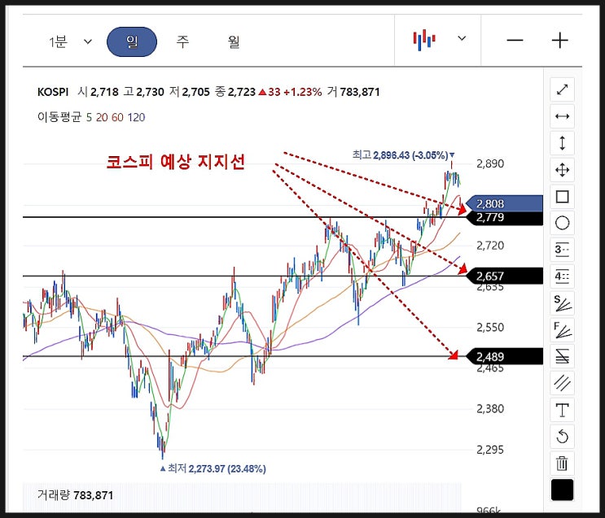
Task: Select the horizontal line drawing tool
Action: 562,116
